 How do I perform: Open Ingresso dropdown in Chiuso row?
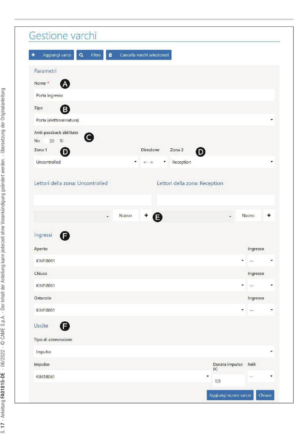[261, 285]
